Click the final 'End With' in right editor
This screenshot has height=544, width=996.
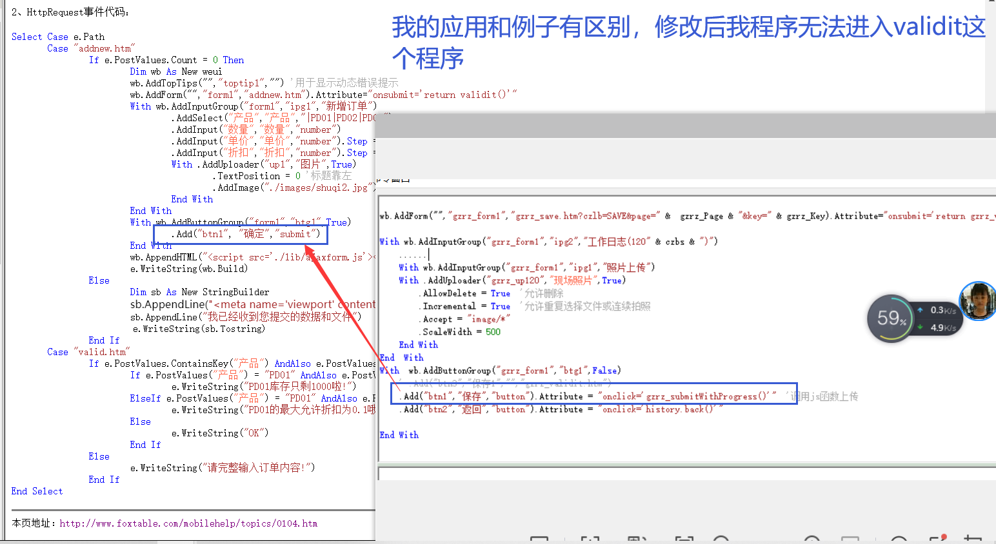click(x=399, y=435)
